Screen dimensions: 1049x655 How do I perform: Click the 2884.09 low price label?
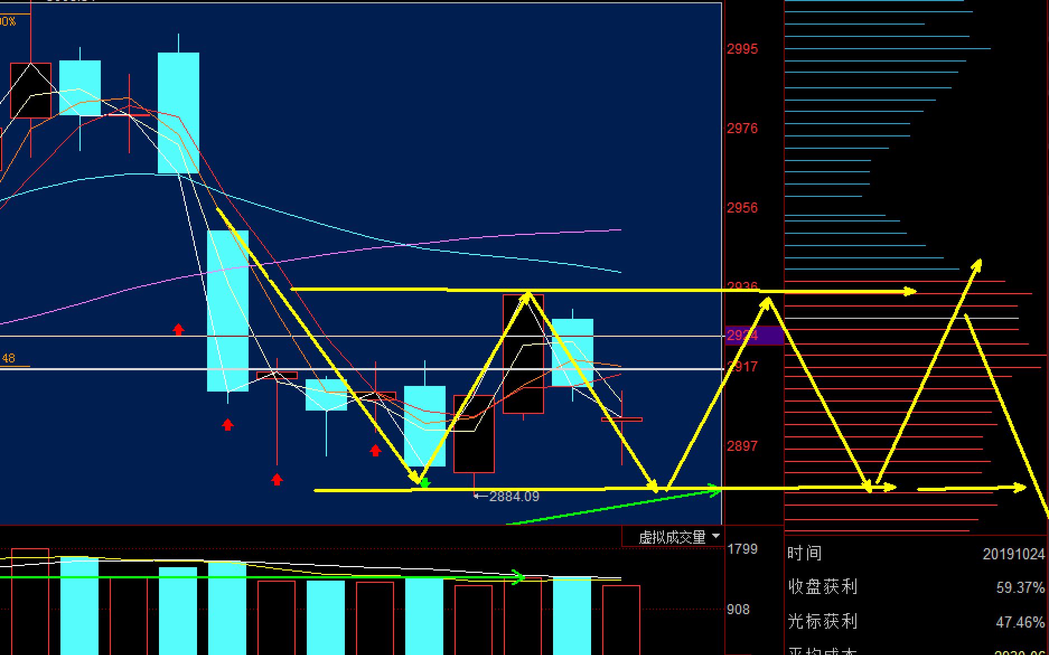click(514, 496)
